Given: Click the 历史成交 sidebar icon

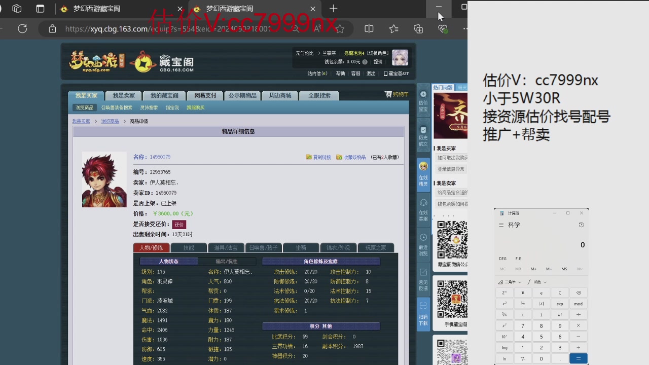Looking at the screenshot, I should coord(423,136).
